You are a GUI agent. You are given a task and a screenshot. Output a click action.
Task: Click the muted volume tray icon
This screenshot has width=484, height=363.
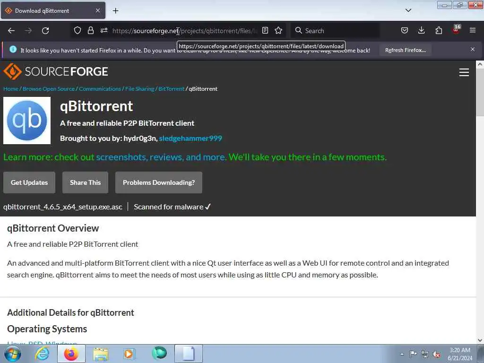(436, 354)
